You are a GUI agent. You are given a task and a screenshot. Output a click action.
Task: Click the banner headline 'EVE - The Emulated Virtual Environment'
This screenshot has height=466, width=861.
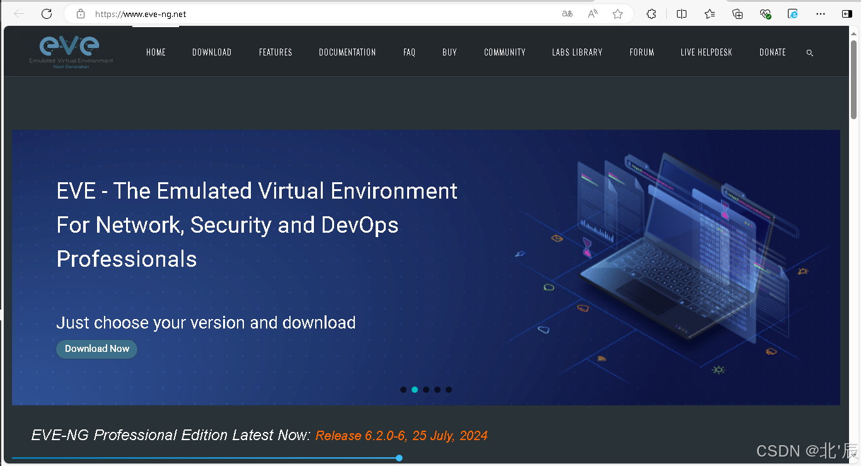(x=257, y=190)
